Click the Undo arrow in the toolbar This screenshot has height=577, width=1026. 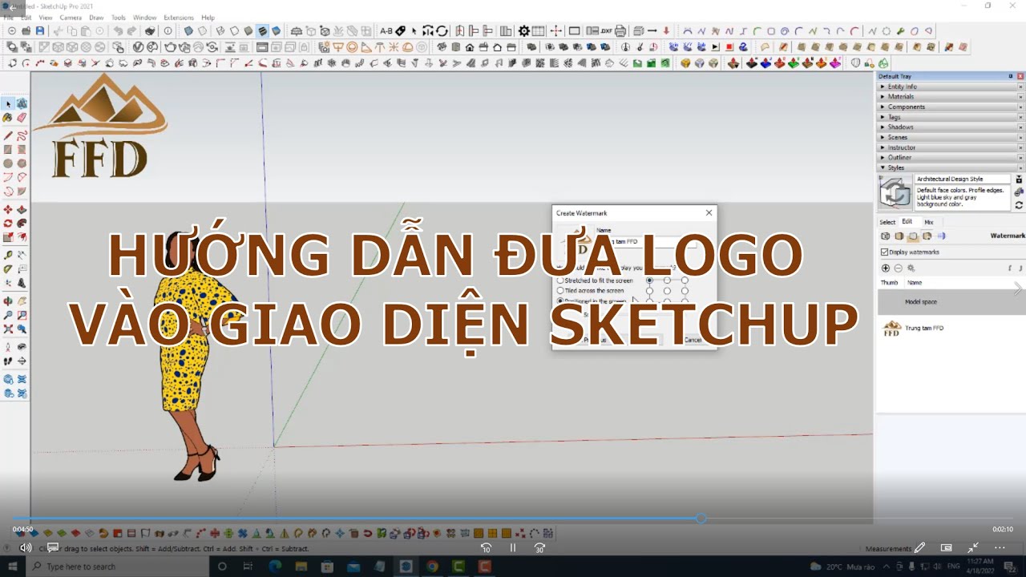(119, 31)
